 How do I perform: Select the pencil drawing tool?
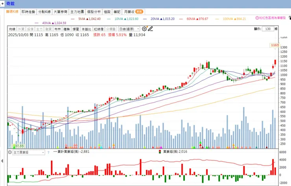[x=151, y=29]
